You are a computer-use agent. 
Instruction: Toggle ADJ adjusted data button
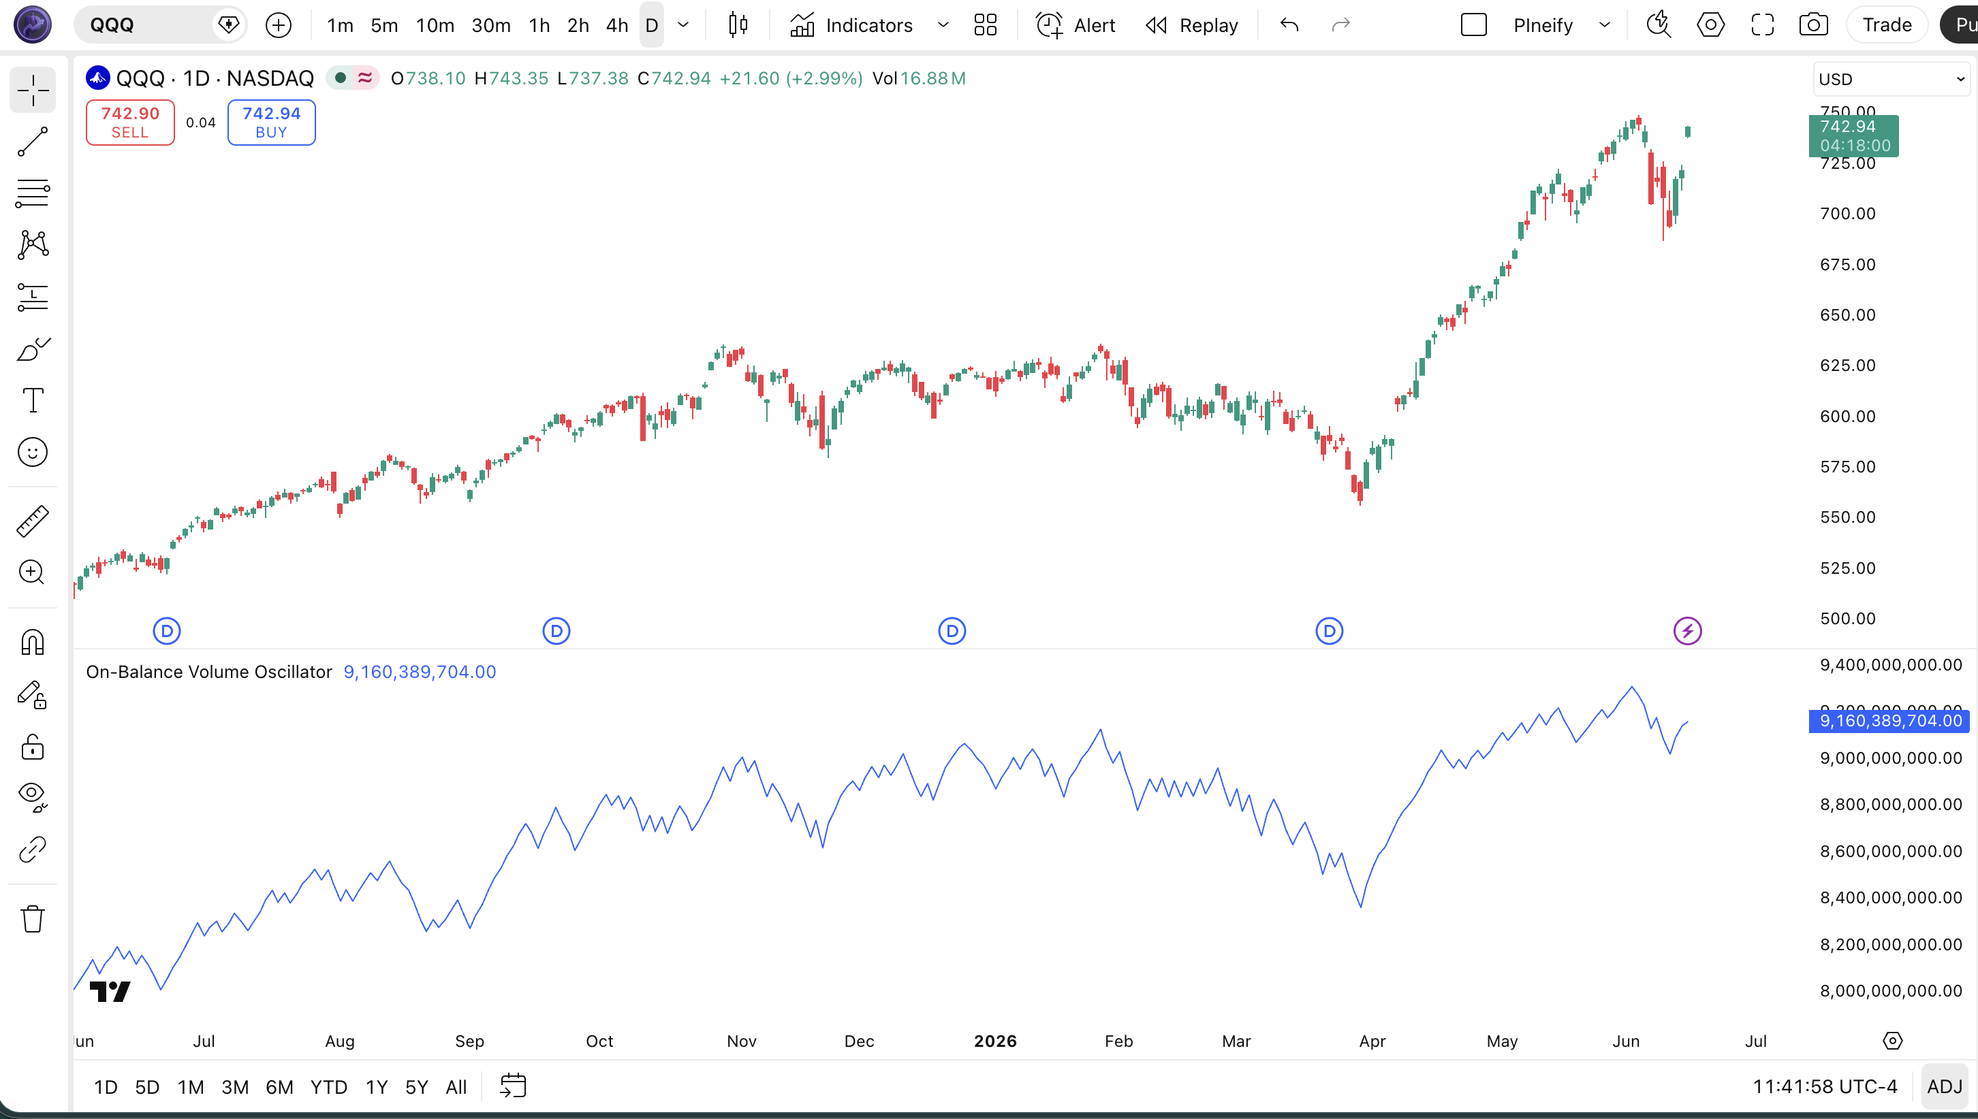click(x=1945, y=1087)
